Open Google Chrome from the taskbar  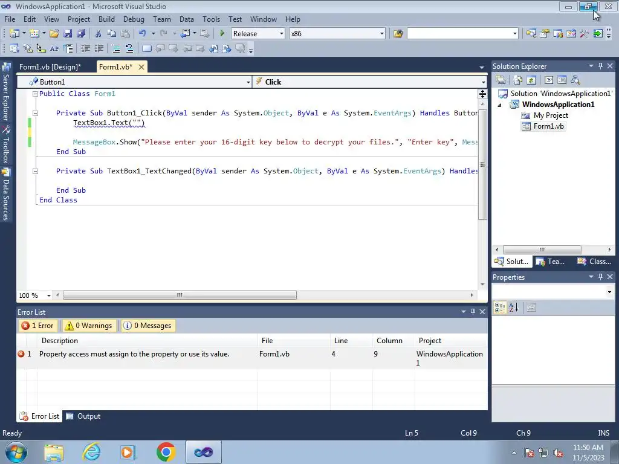[x=166, y=452]
